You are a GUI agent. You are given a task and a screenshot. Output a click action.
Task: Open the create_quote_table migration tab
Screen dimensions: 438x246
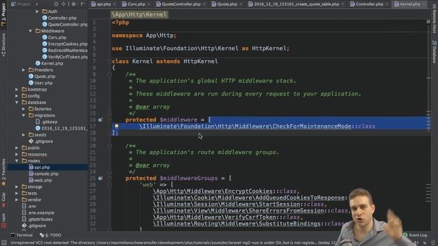coord(296,4)
